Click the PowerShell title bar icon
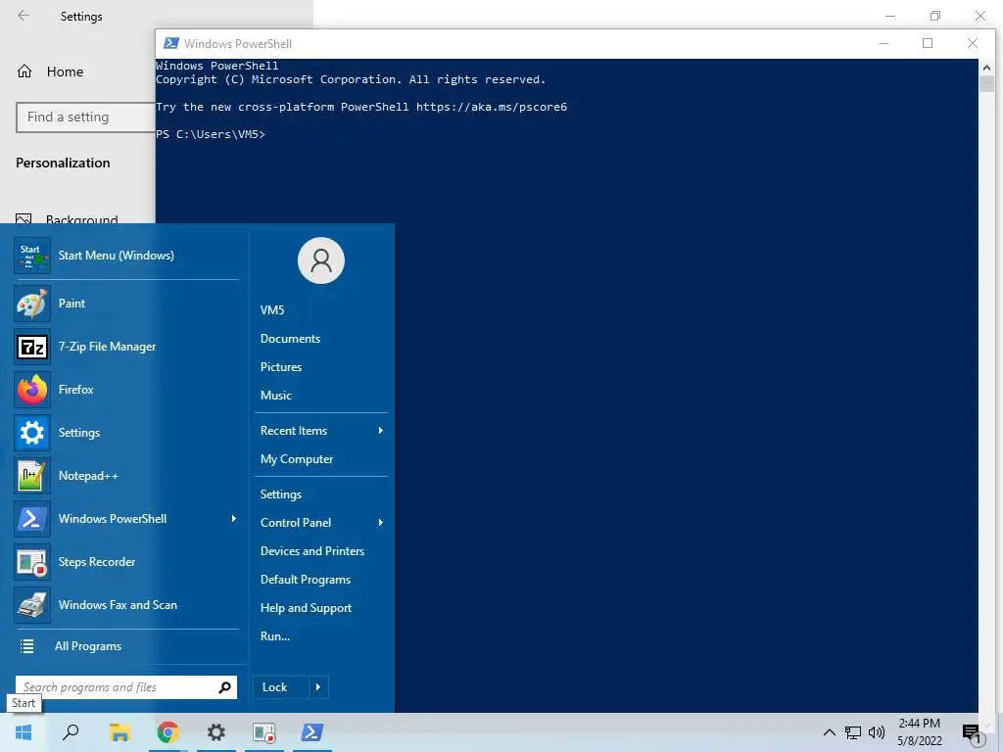Image resolution: width=1003 pixels, height=752 pixels. click(170, 43)
